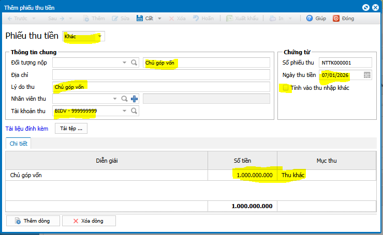Expand the Tài khoản thu dropdown arrow
Screen dimensions: 383x235
[x=124, y=111]
